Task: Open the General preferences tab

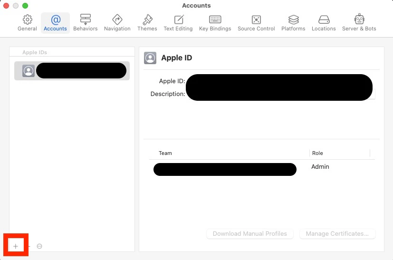Action: click(x=27, y=23)
